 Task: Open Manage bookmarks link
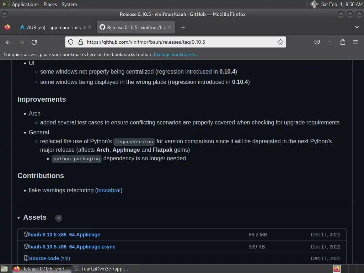click(176, 54)
